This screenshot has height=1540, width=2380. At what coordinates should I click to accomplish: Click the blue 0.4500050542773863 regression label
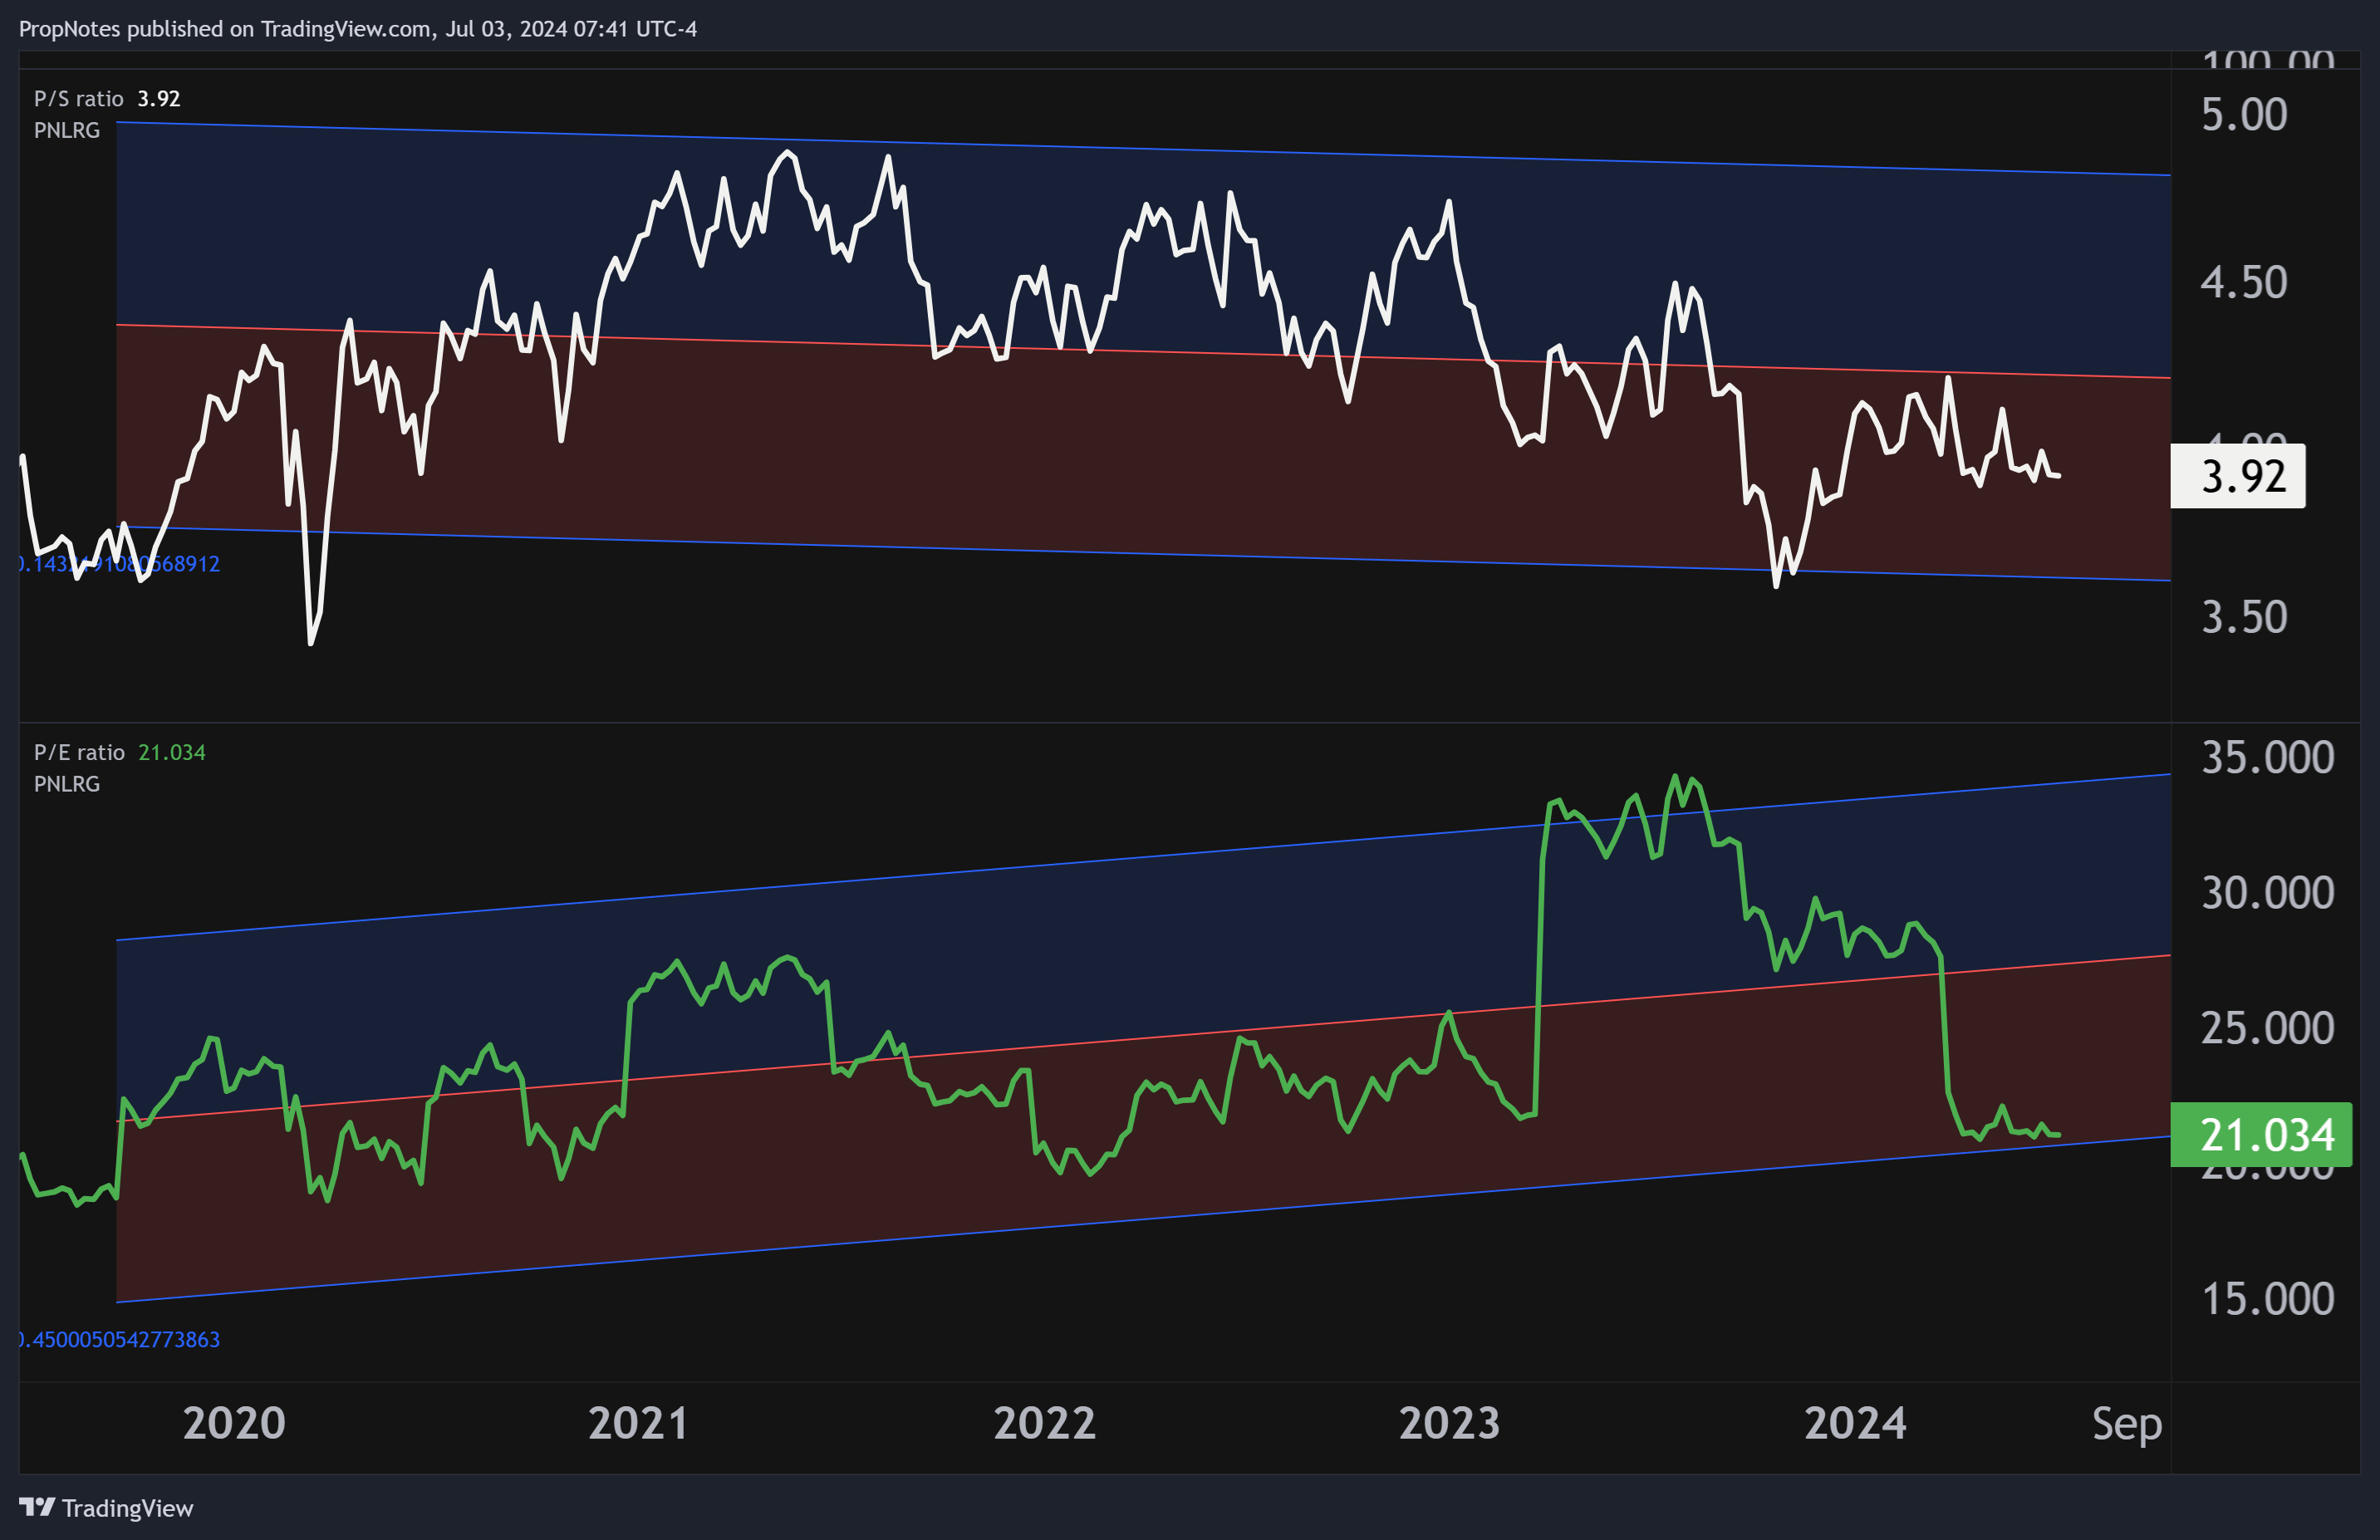(120, 1339)
